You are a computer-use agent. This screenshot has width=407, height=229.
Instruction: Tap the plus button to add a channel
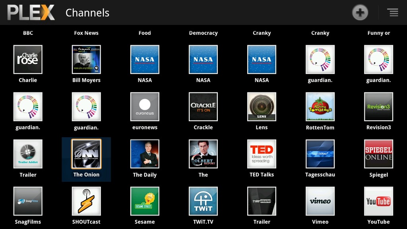(360, 12)
